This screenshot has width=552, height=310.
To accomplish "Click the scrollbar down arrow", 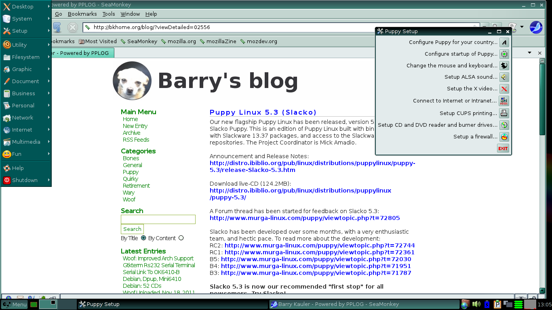I will coord(542,290).
